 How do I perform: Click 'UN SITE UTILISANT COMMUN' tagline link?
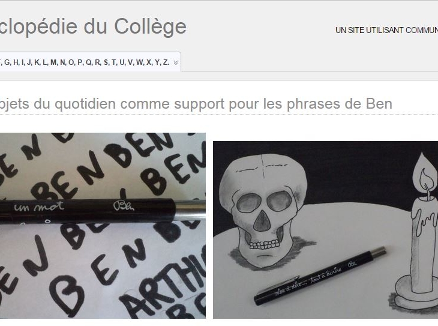click(386, 30)
